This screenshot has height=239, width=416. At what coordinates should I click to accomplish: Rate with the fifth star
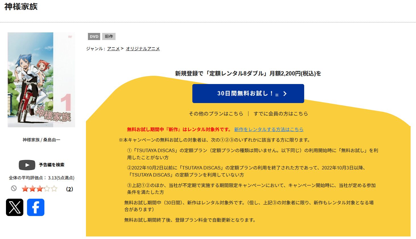click(x=54, y=189)
